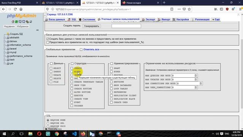Open the reader view icon in address bar
This screenshot has width=243, height=137.
click(172, 9)
